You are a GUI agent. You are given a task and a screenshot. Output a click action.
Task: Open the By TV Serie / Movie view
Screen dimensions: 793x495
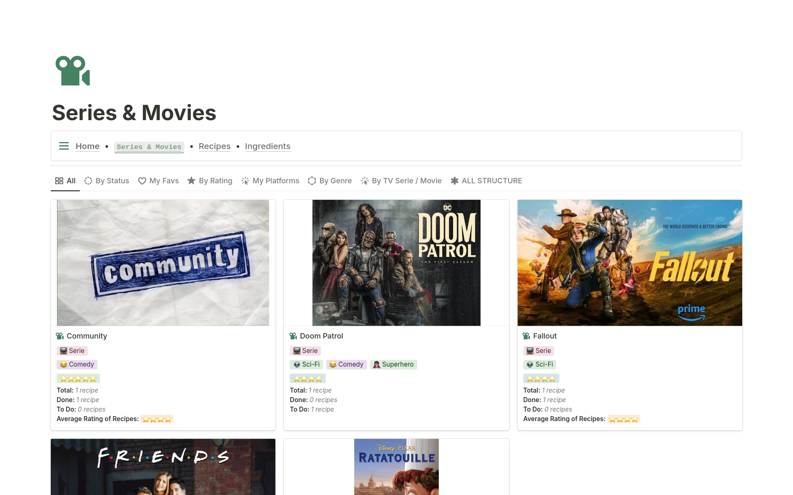pos(406,180)
